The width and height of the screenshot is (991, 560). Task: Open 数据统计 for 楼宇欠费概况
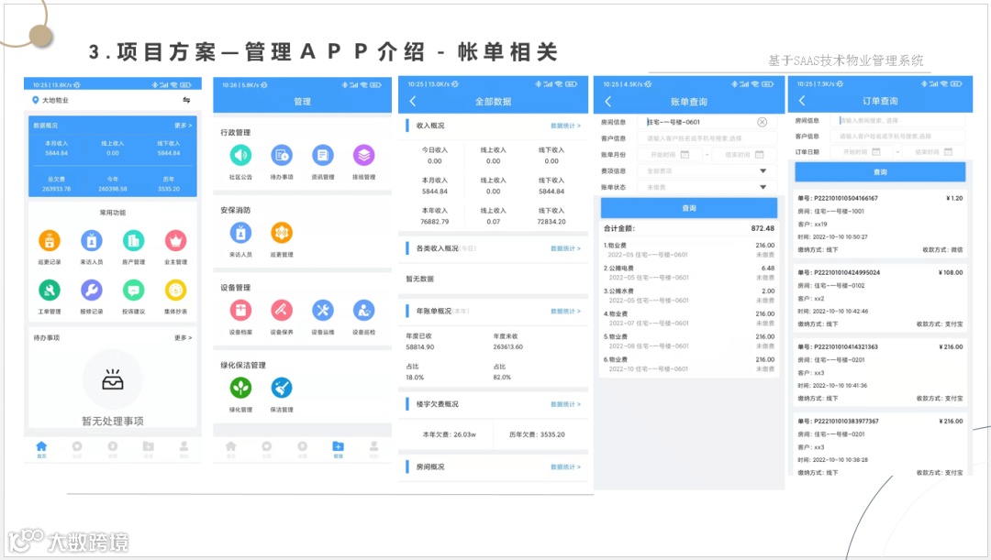point(565,404)
